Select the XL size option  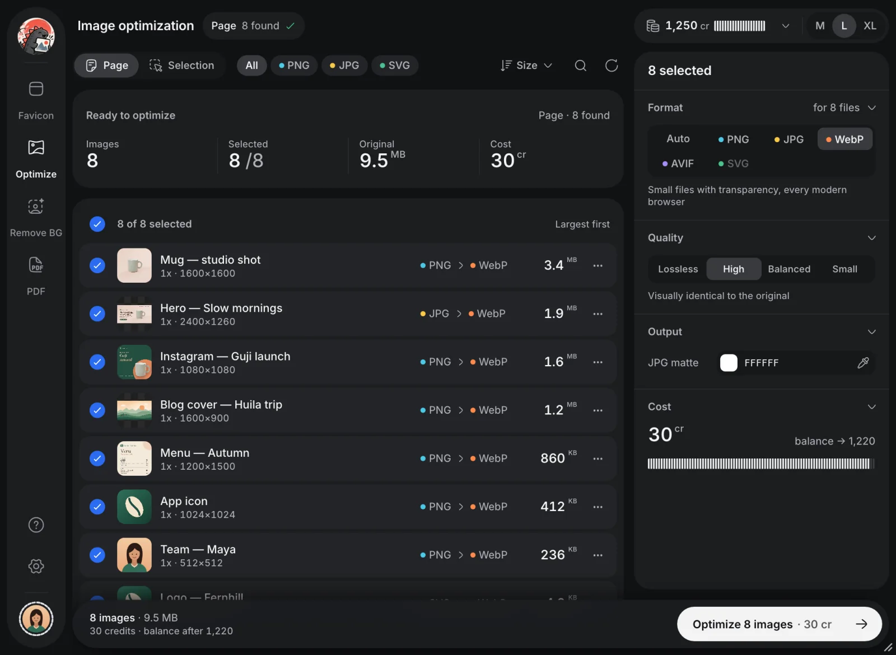click(870, 26)
